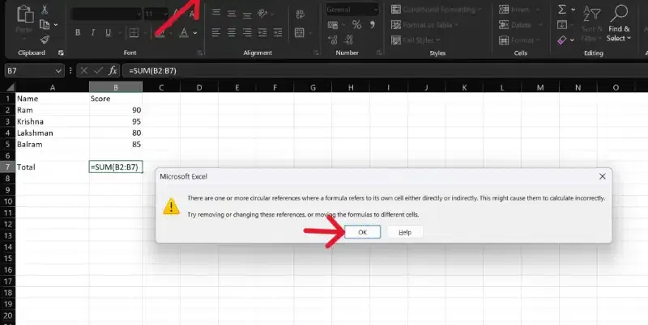Click in the formula bar text

pos(152,71)
